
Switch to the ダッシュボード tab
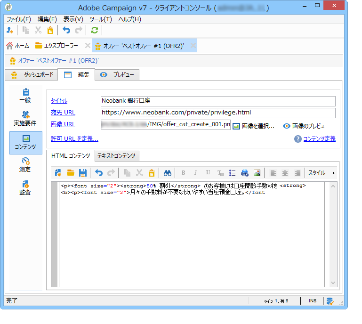(32, 75)
